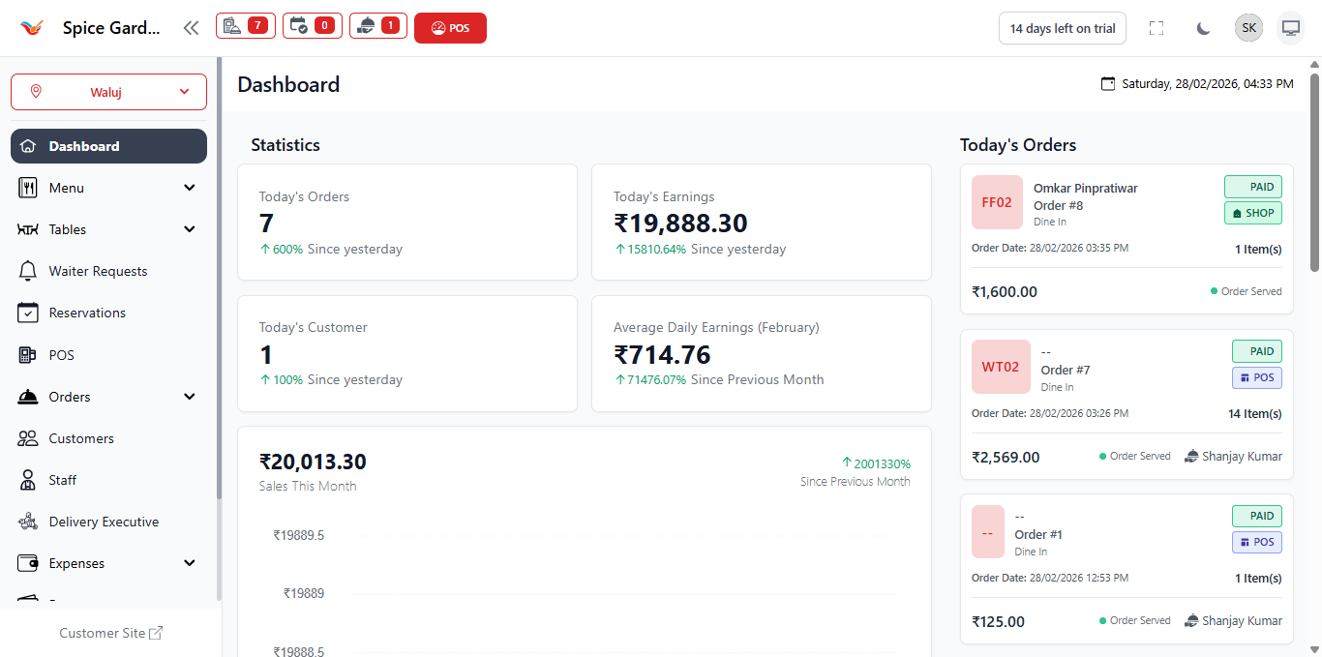
Task: Toggle dark mode with the moon icon
Action: [1203, 27]
